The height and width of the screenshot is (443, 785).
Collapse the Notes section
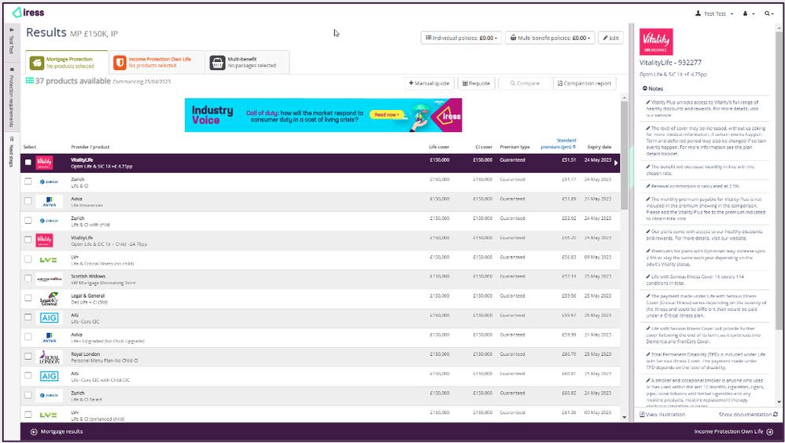(653, 89)
